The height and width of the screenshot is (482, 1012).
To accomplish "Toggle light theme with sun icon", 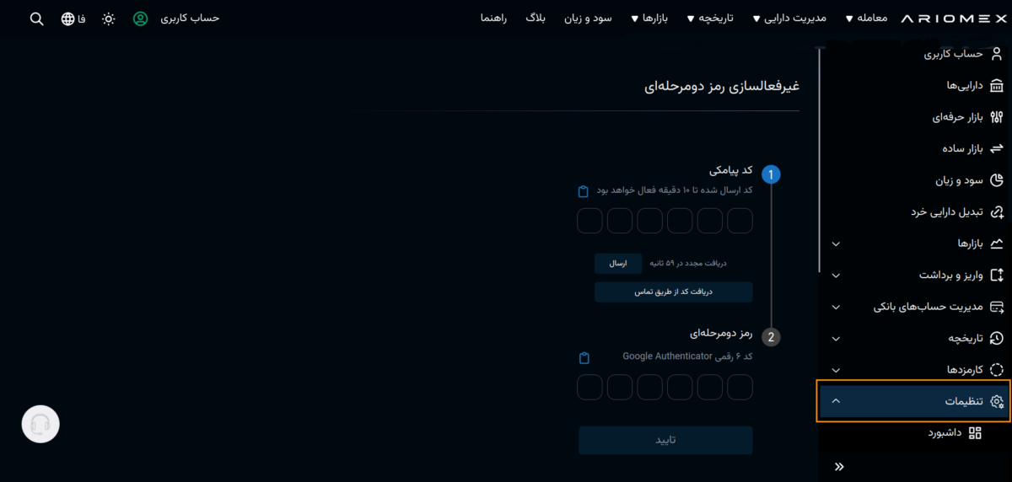I will point(109,19).
